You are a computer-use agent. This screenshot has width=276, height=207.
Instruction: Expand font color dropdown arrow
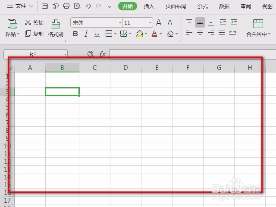click(x=160, y=34)
